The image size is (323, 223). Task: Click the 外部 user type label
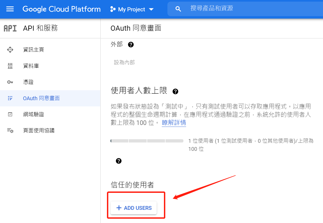point(117,44)
